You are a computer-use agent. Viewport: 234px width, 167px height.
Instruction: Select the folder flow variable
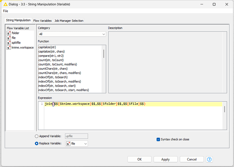[x=16, y=33]
